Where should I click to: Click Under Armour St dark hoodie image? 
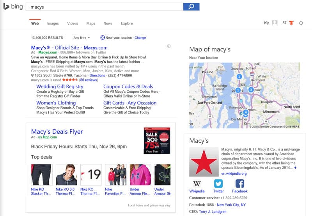click(162, 175)
